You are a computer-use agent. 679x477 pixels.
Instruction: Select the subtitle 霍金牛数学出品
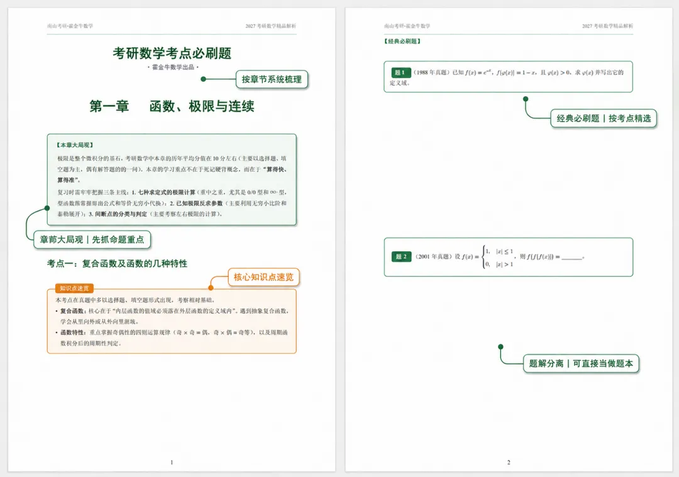tap(173, 67)
